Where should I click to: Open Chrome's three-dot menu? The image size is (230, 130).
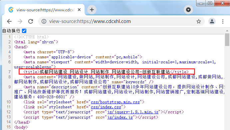(x=223, y=21)
